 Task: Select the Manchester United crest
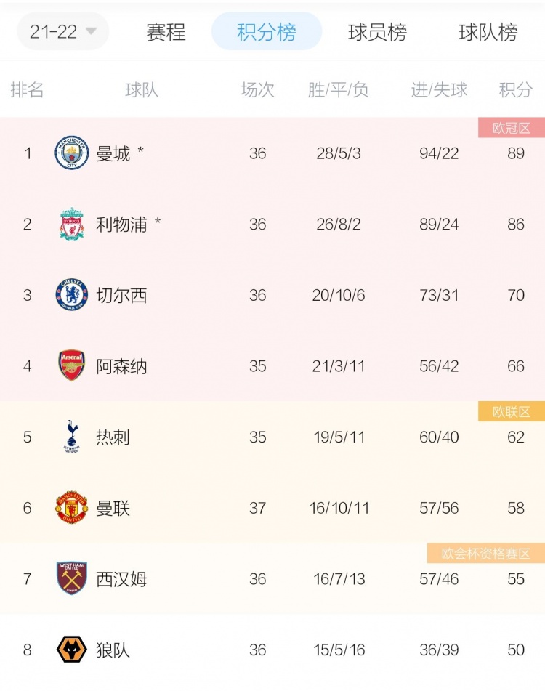(72, 508)
